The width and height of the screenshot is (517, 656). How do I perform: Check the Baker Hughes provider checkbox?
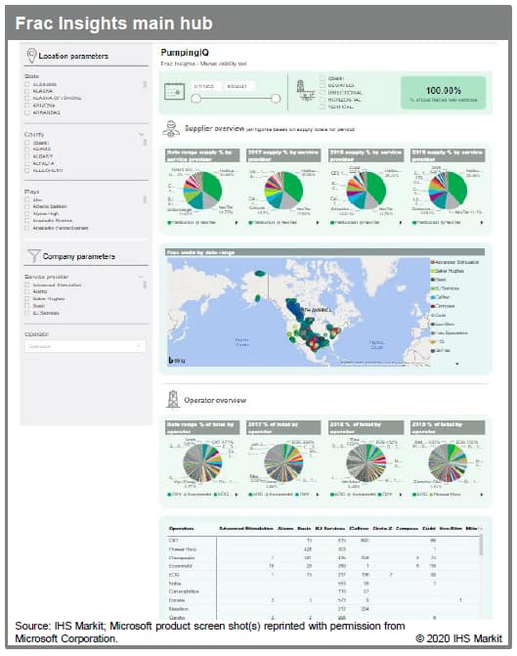tap(27, 299)
